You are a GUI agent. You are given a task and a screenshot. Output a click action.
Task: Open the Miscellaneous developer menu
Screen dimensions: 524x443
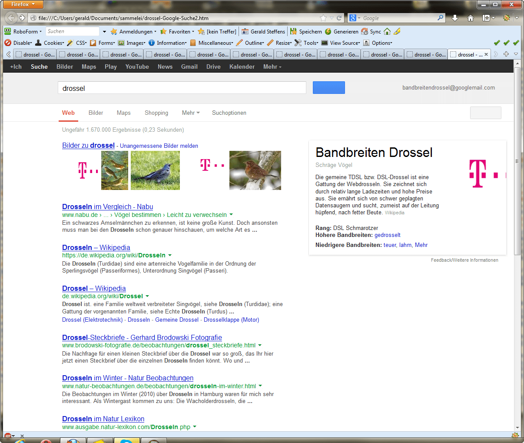212,43
